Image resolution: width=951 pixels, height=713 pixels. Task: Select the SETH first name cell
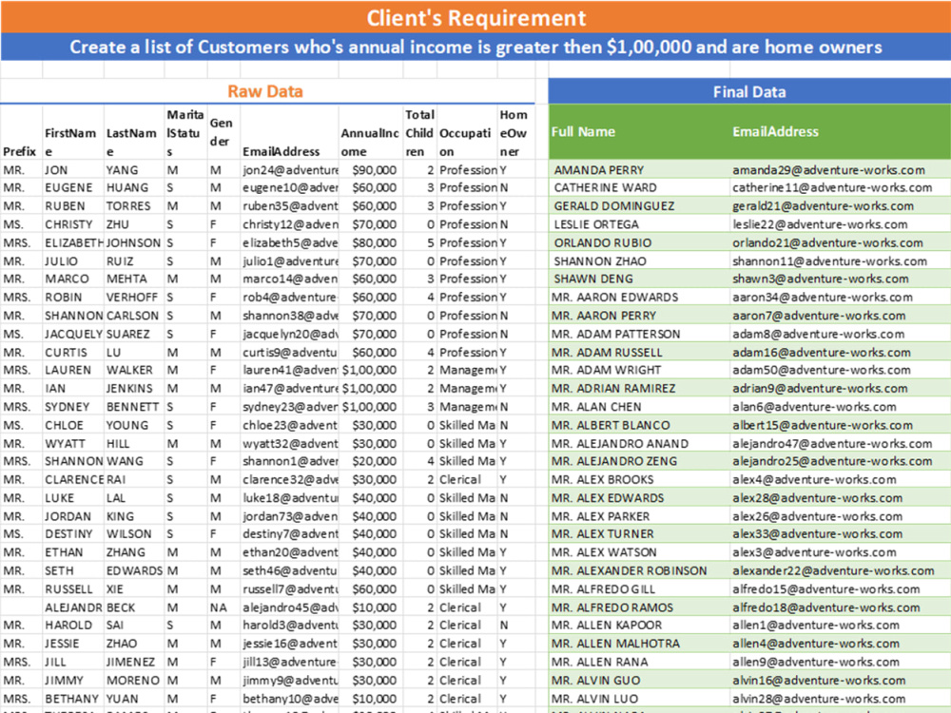[73, 570]
